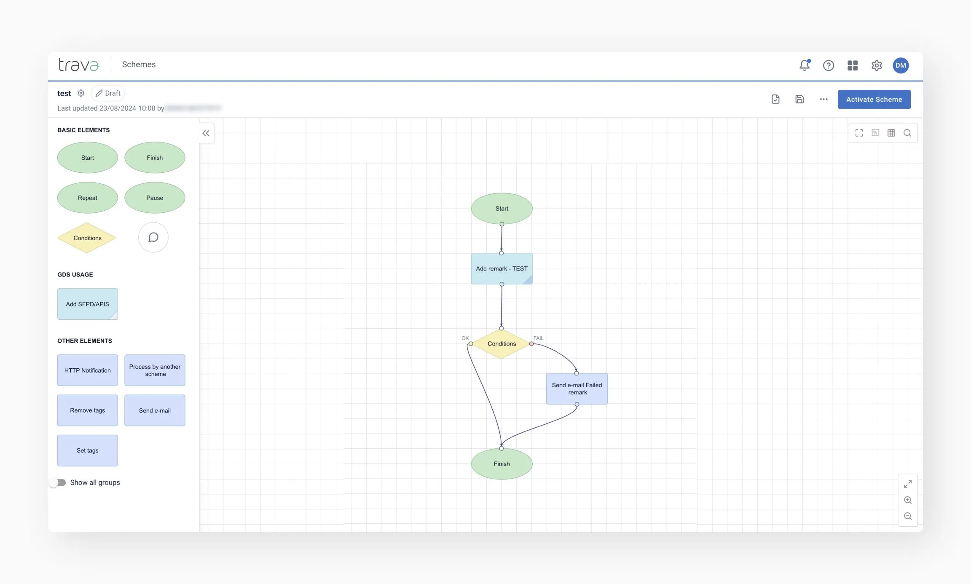Open the DM user avatar menu
This screenshot has width=971, height=584.
[900, 65]
